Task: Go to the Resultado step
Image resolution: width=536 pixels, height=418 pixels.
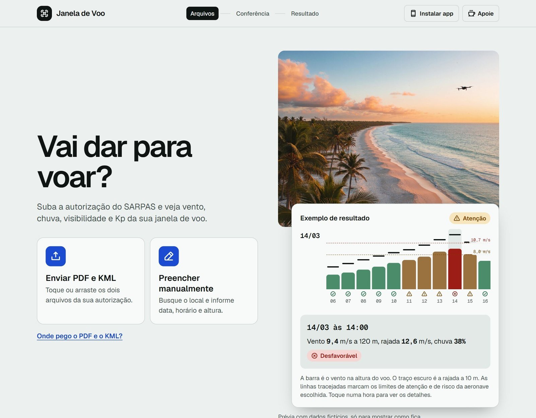Action: click(x=305, y=13)
